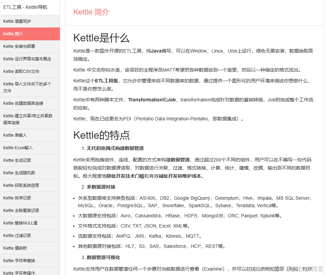Open the Kettle 增量同步 sidebar item
The width and height of the screenshot is (325, 275).
pyautogui.click(x=30, y=21)
